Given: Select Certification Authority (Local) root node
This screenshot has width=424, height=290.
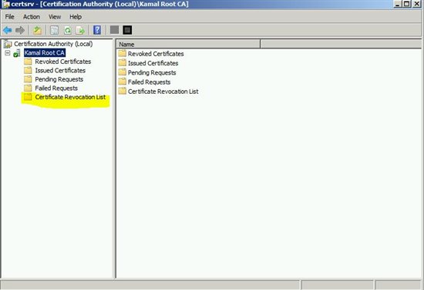Looking at the screenshot, I should [53, 44].
